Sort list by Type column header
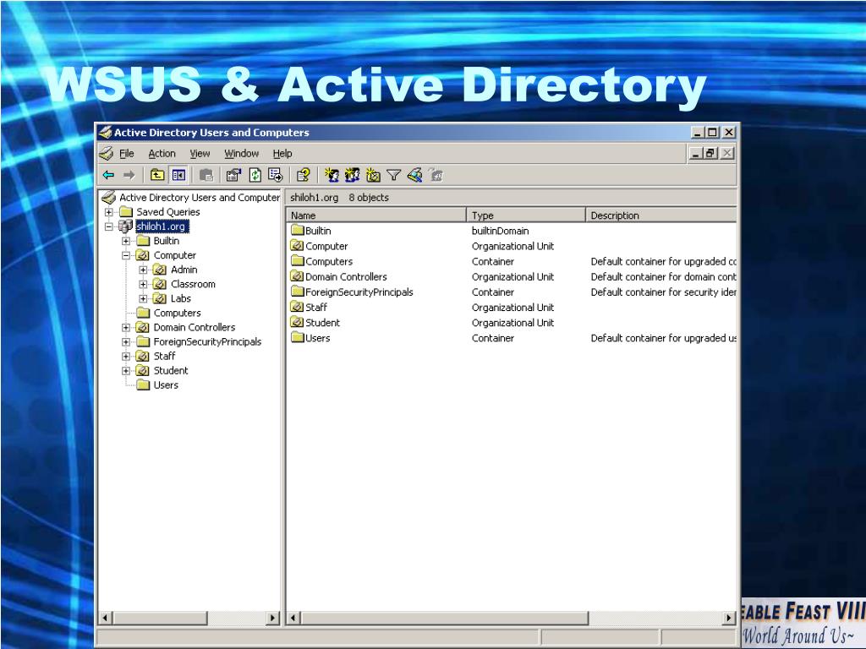The width and height of the screenshot is (866, 649). click(x=526, y=215)
